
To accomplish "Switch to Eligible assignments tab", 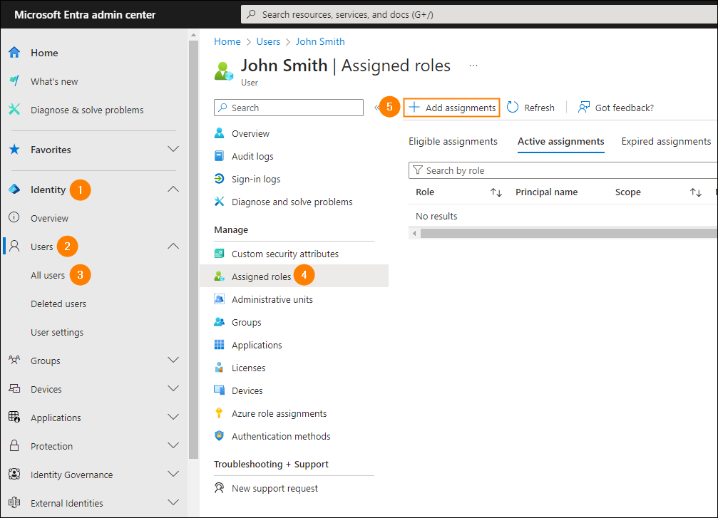I will point(453,141).
